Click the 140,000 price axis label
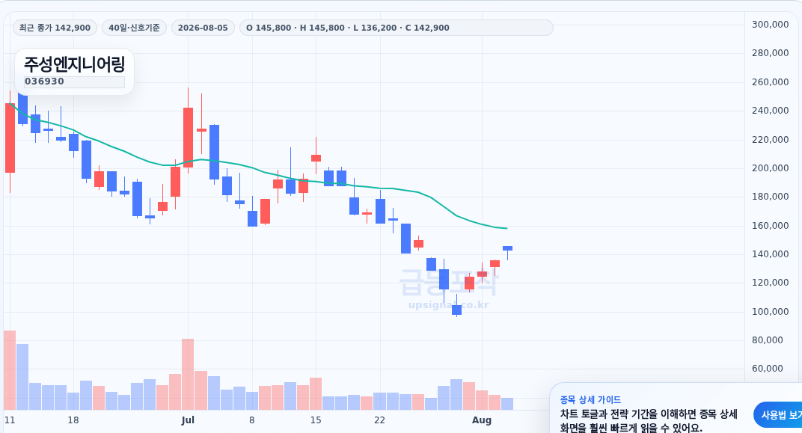This screenshot has width=802, height=433. point(770,254)
